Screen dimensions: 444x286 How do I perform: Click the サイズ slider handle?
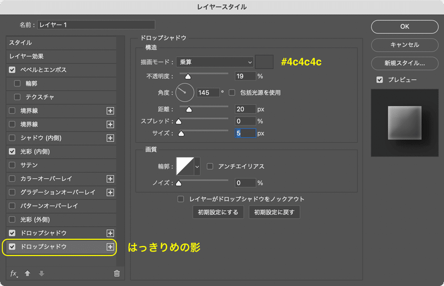[x=181, y=133]
